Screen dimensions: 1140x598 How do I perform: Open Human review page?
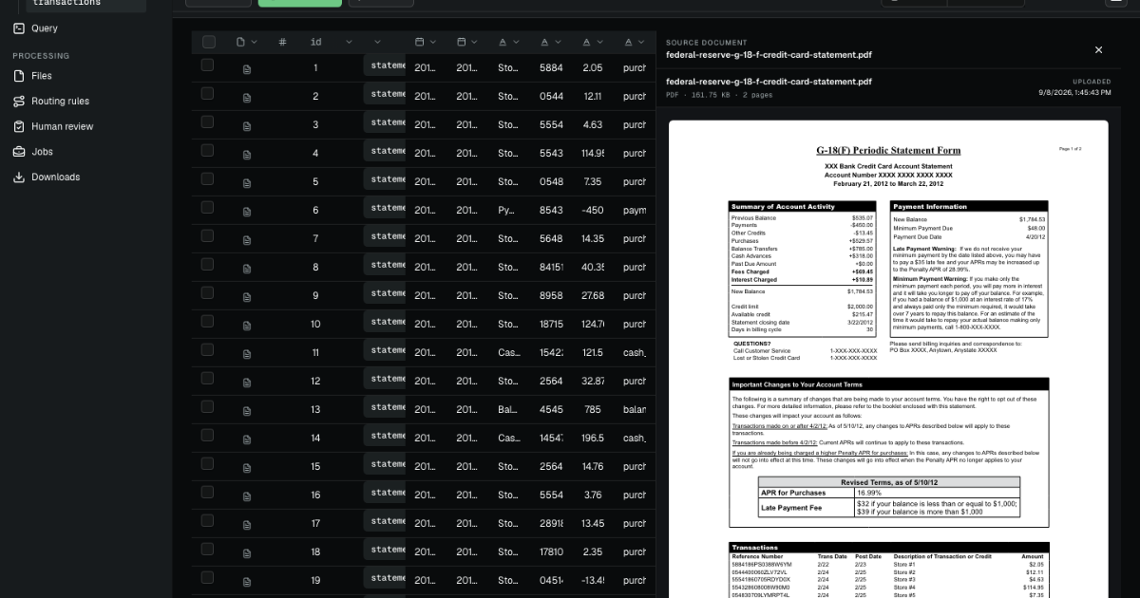[63, 126]
